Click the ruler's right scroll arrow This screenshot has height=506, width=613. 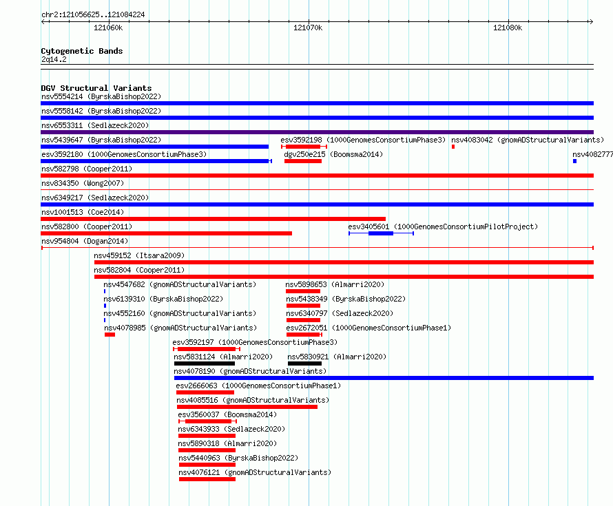click(591, 22)
